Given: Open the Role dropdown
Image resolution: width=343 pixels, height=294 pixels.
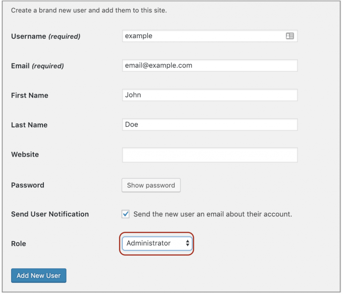Looking at the screenshot, I should (x=157, y=243).
